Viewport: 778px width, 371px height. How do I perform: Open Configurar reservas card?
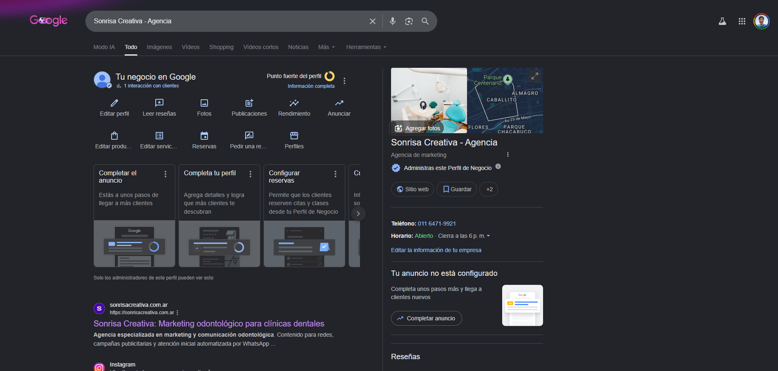304,216
